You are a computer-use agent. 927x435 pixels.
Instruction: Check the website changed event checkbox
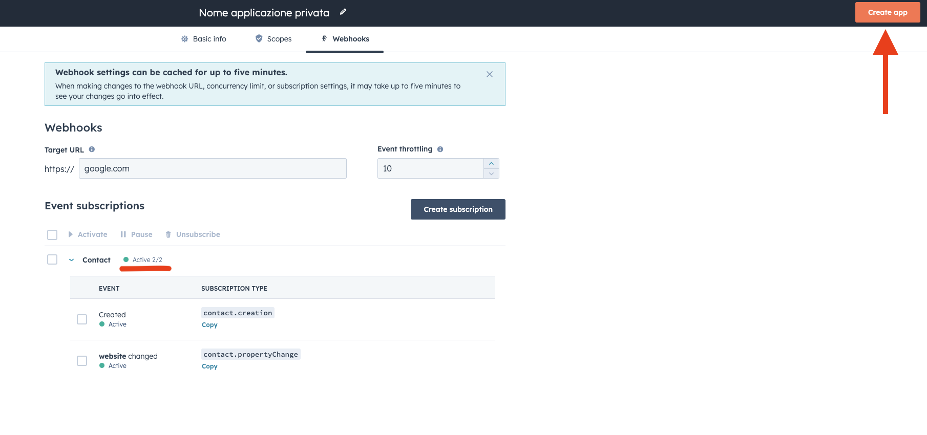pos(82,361)
